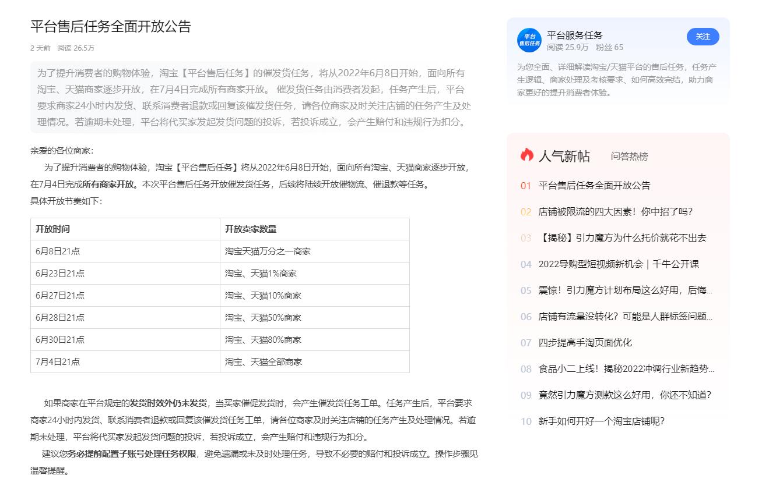
Task: Click the red flame icon beside 人气新帖
Action: [526, 155]
